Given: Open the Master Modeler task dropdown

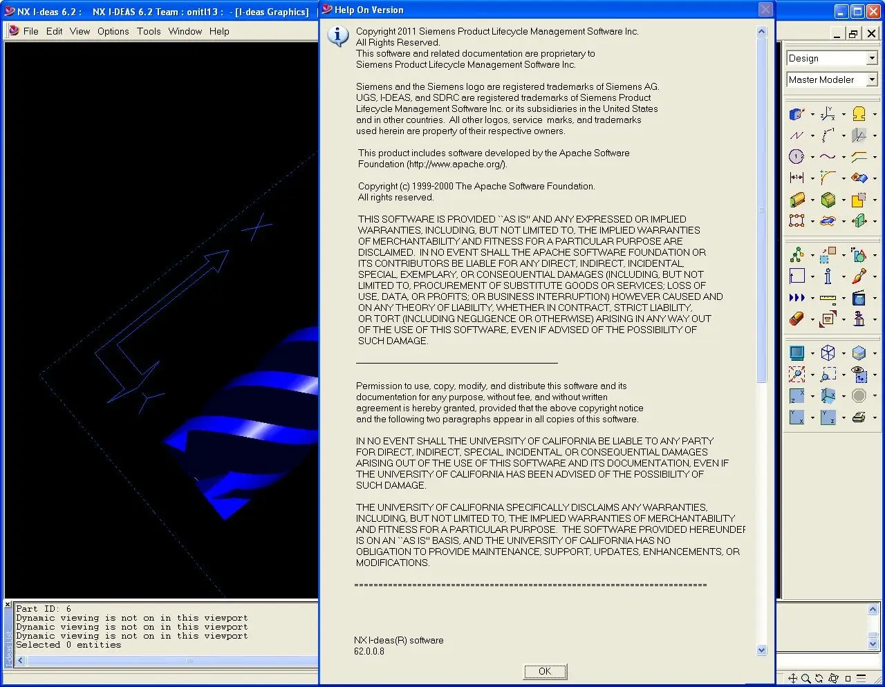Looking at the screenshot, I should 872,79.
